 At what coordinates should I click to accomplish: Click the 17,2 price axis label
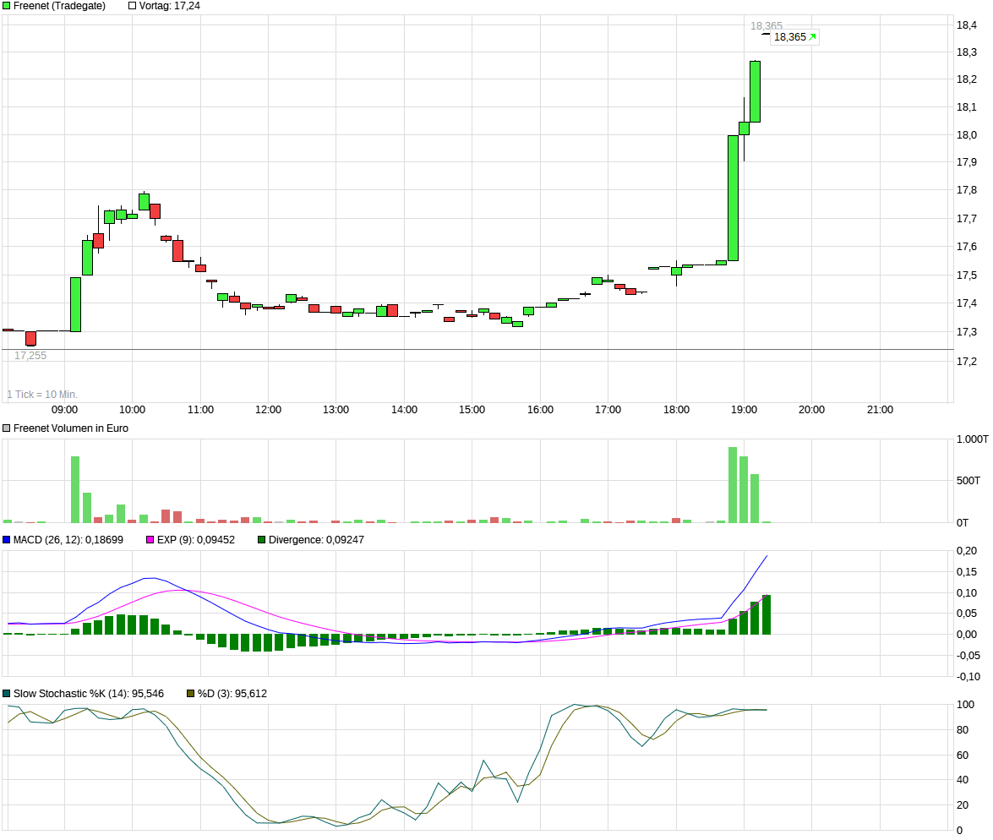pos(967,362)
